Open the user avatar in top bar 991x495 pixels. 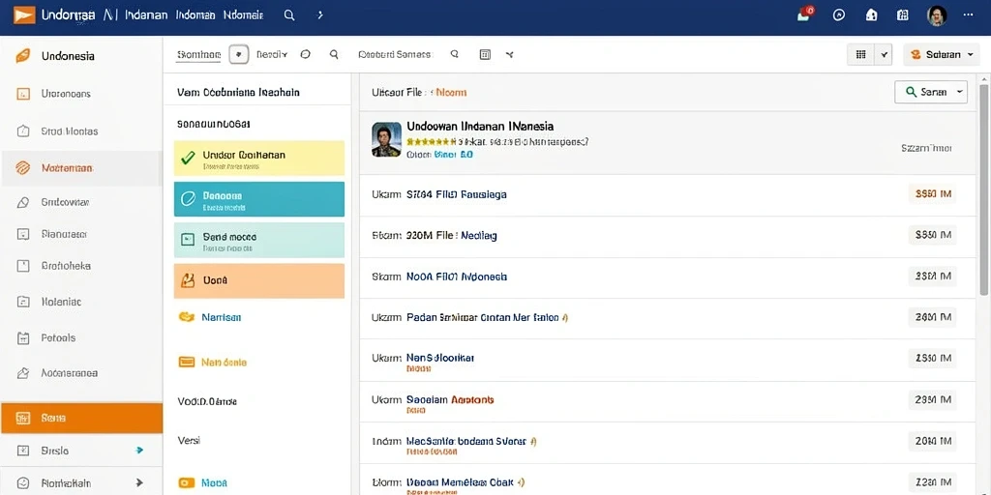pos(937,15)
